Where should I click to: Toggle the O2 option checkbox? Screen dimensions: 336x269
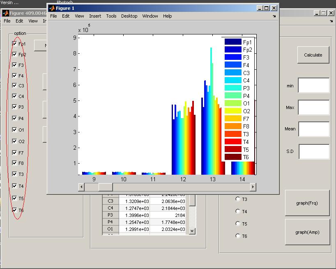[x=14, y=141]
